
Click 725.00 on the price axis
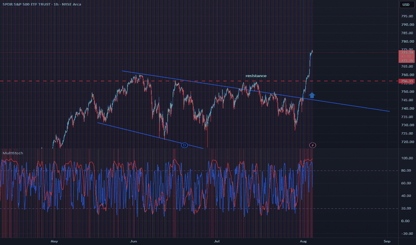408,134
